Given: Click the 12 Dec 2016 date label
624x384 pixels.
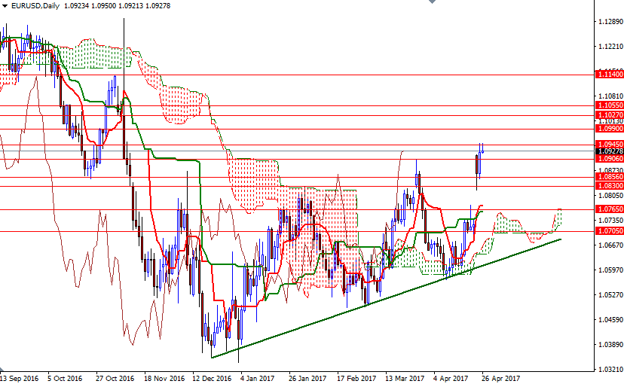Looking at the screenshot, I should tap(212, 379).
